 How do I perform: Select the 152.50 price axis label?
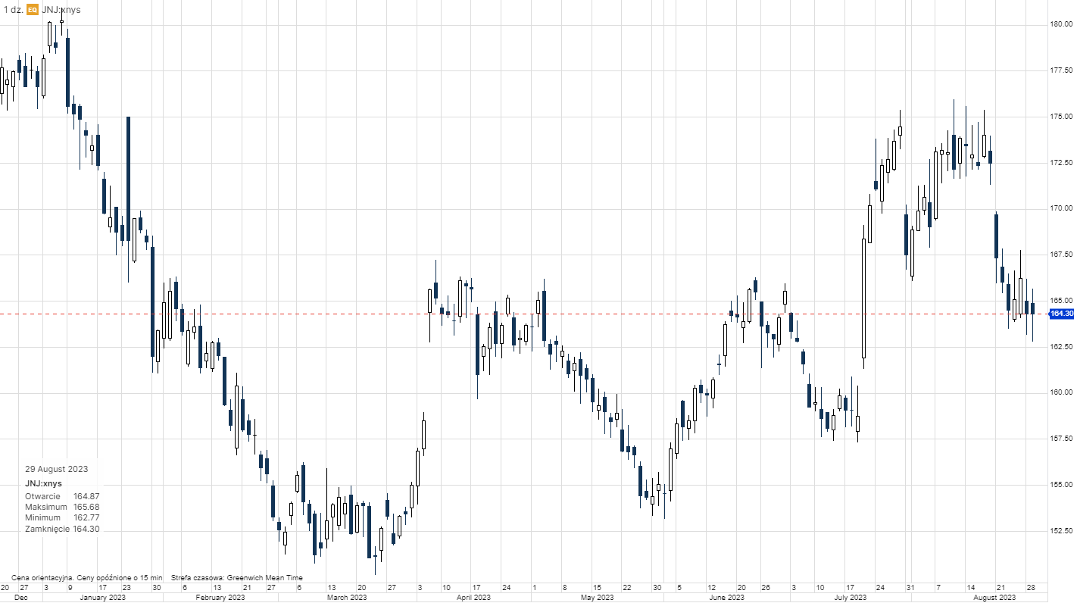(x=1060, y=530)
